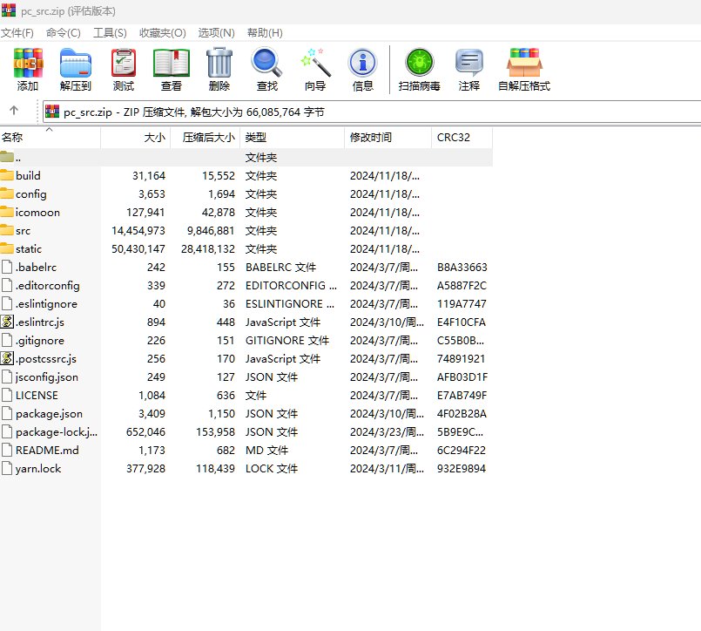Open the 文件(F) menu

17,32
